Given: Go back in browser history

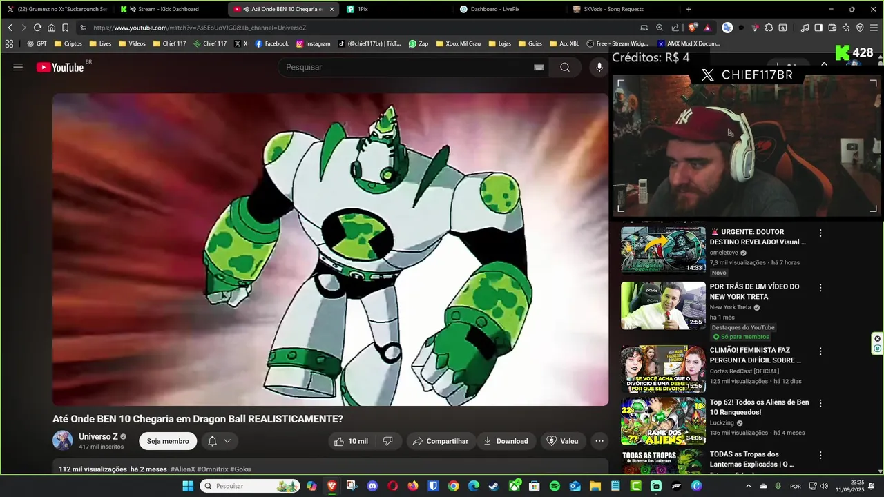Looking at the screenshot, I should 10,28.
